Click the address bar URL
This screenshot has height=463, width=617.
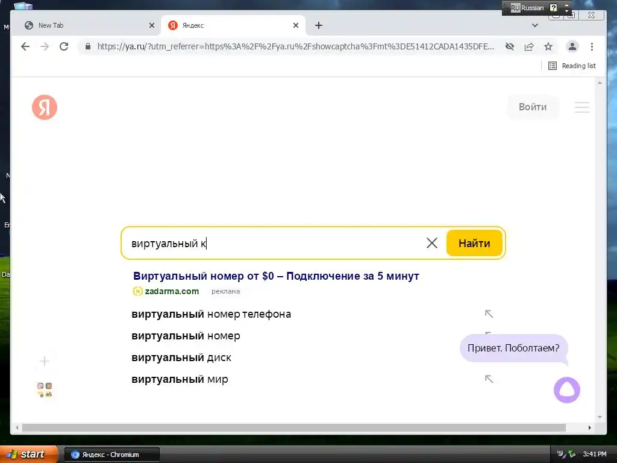[x=295, y=46]
